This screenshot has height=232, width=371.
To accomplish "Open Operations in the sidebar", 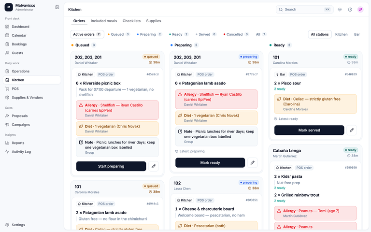I will click(x=32, y=71).
